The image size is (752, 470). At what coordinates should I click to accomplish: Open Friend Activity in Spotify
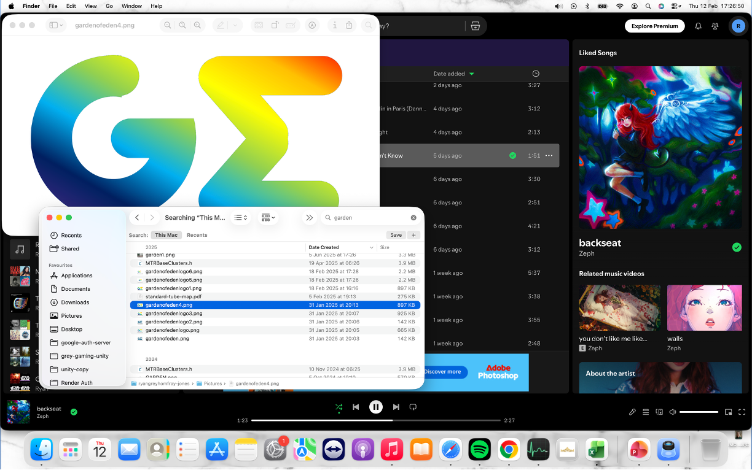coord(715,26)
